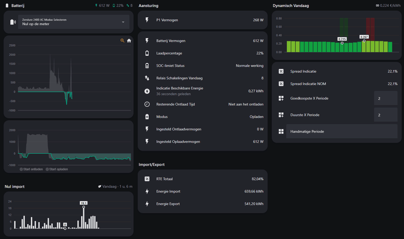
Task: Click the home reset icon on the battery chart
Action: (x=129, y=41)
